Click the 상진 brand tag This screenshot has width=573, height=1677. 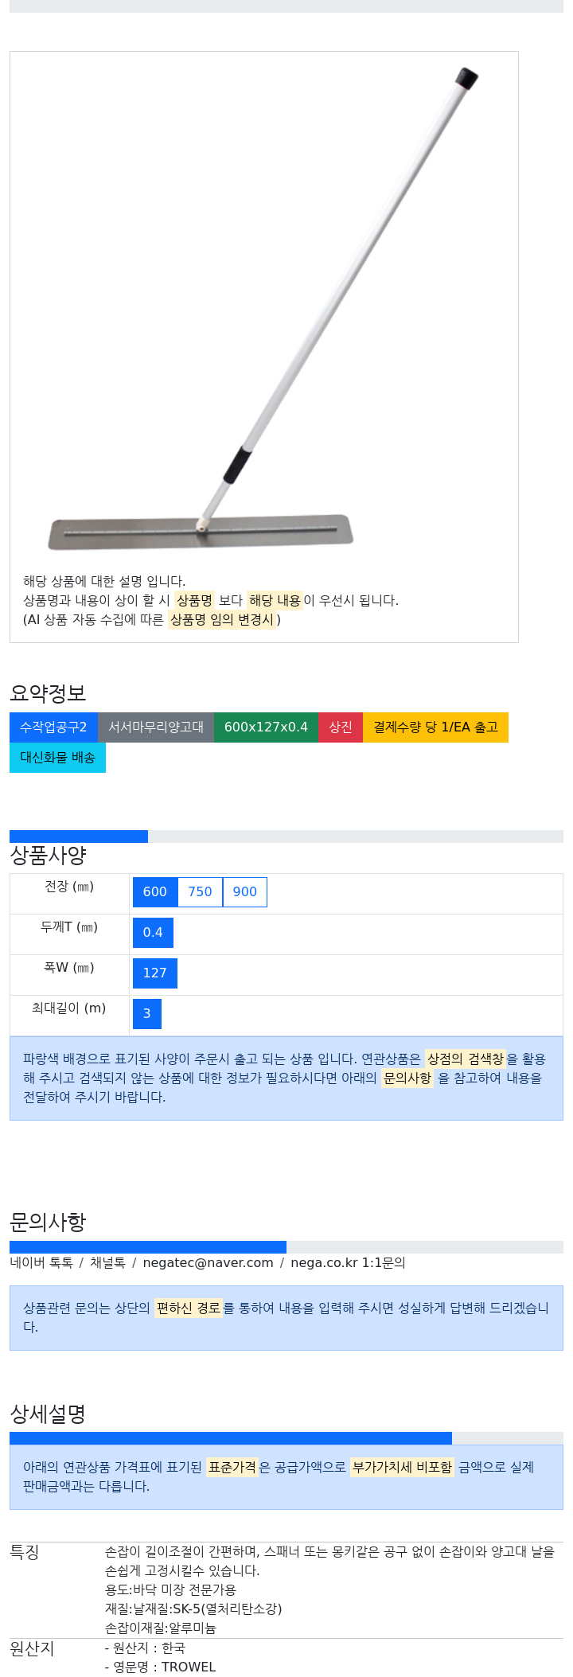pyautogui.click(x=341, y=727)
